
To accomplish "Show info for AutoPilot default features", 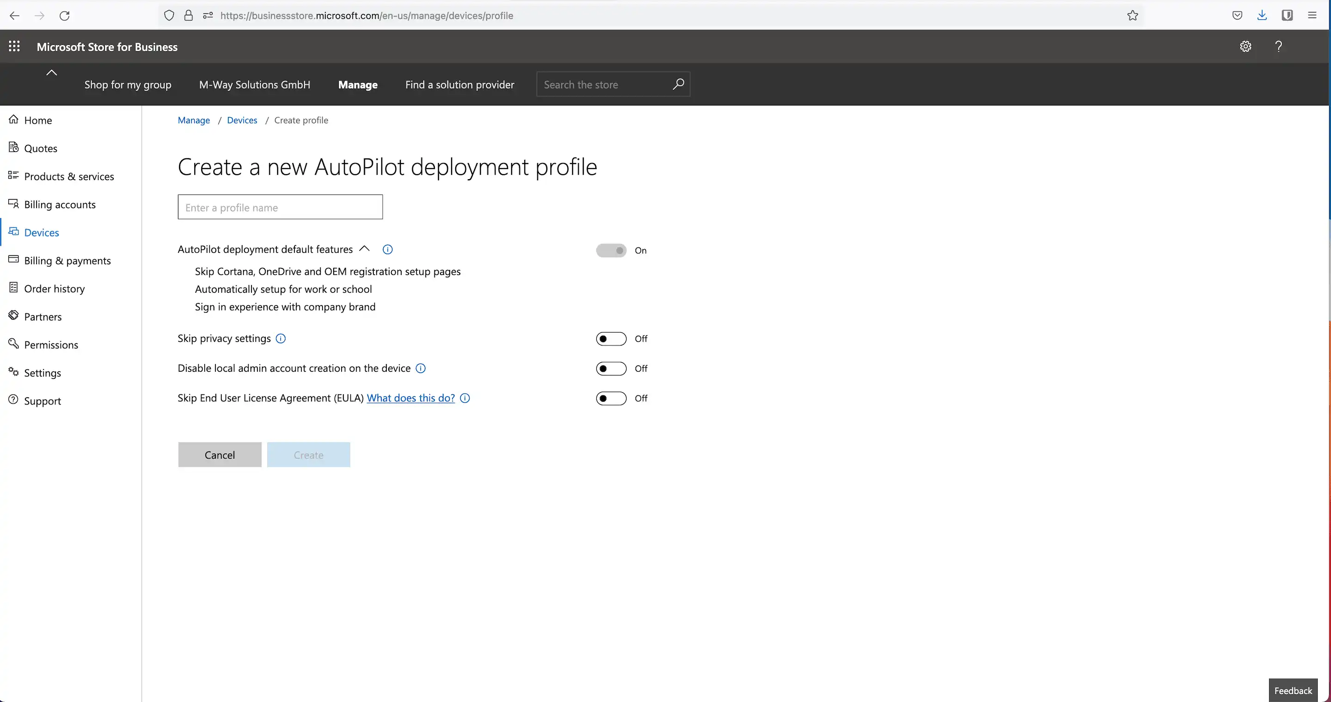I will (388, 250).
